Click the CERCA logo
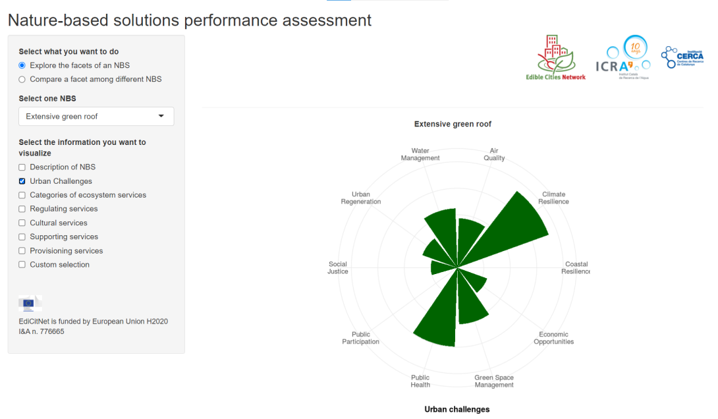Viewport: 718px width, 419px height. coord(682,57)
